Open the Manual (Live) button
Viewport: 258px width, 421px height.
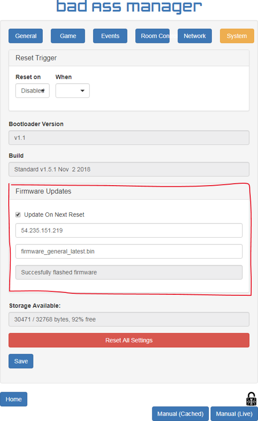coord(234,414)
